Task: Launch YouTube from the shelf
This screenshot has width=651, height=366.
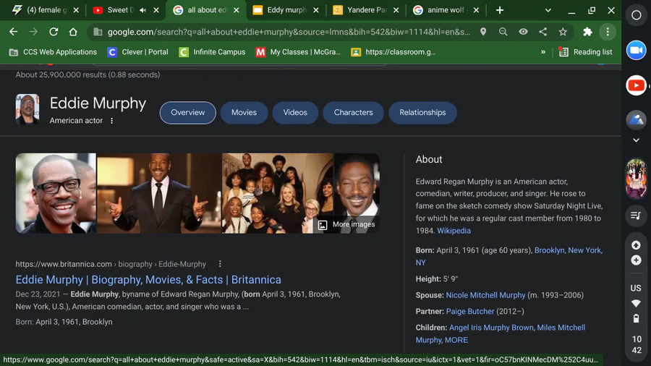Action: (636, 85)
